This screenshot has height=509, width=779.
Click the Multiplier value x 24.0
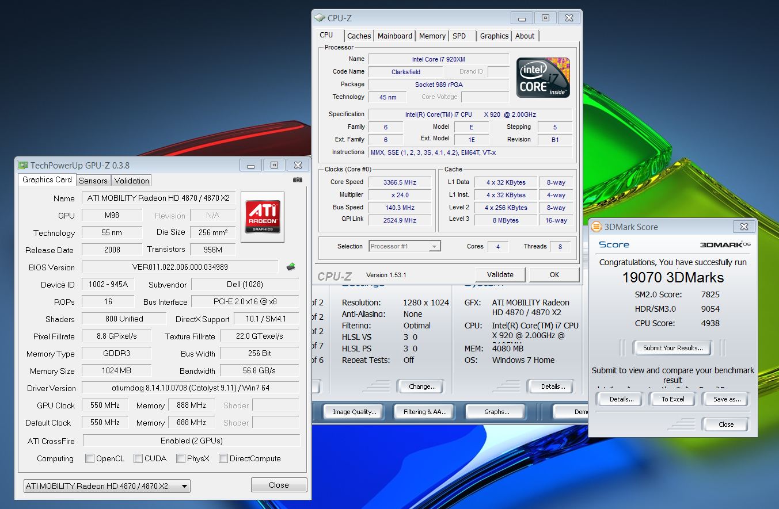[x=400, y=195]
